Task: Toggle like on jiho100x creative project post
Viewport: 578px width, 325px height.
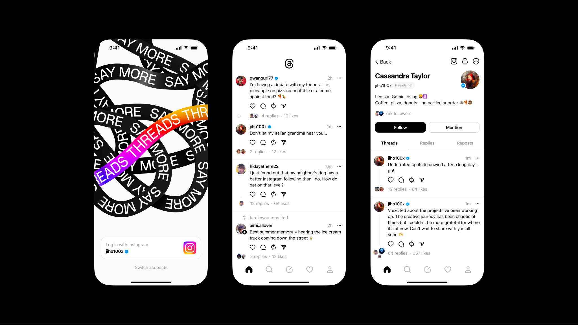Action: pyautogui.click(x=390, y=244)
